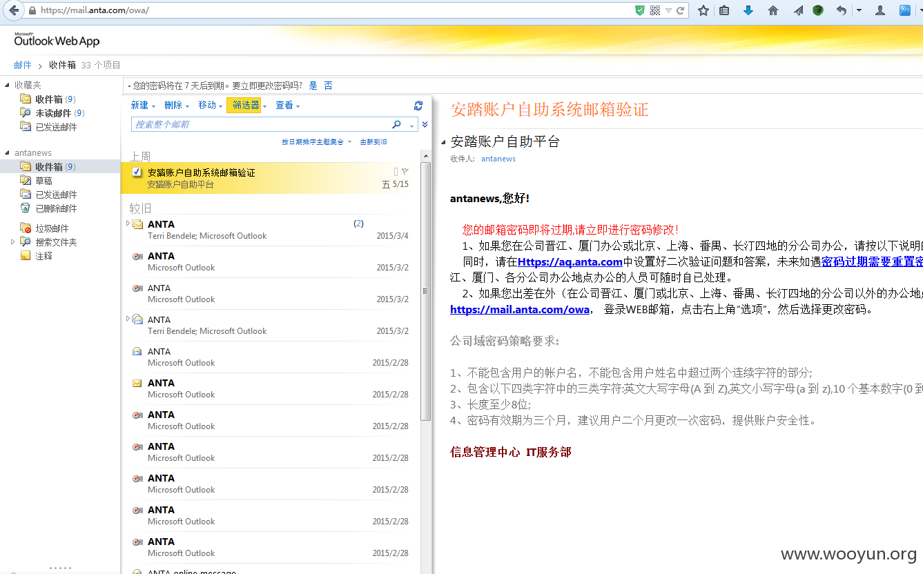Open the 安踏账户自助系统邮箱验证 message

point(271,178)
